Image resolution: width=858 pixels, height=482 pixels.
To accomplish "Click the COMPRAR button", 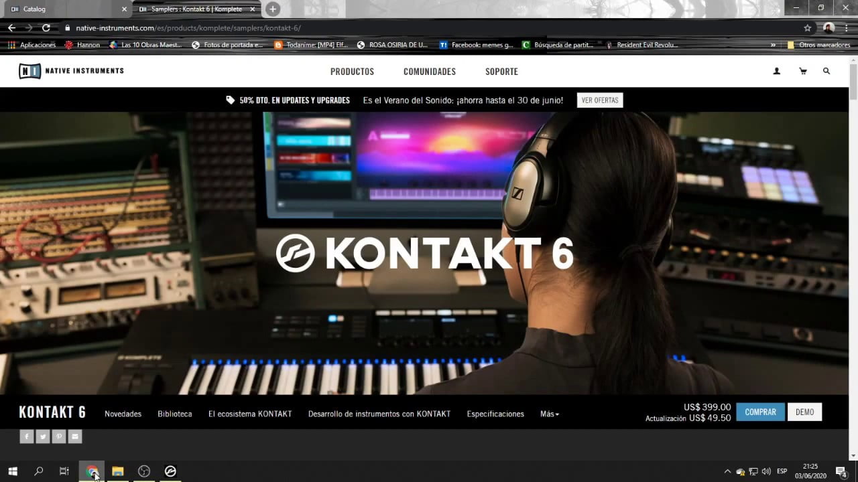I will point(760,412).
